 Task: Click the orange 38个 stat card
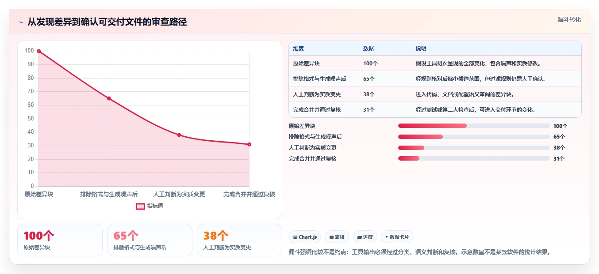click(239, 240)
